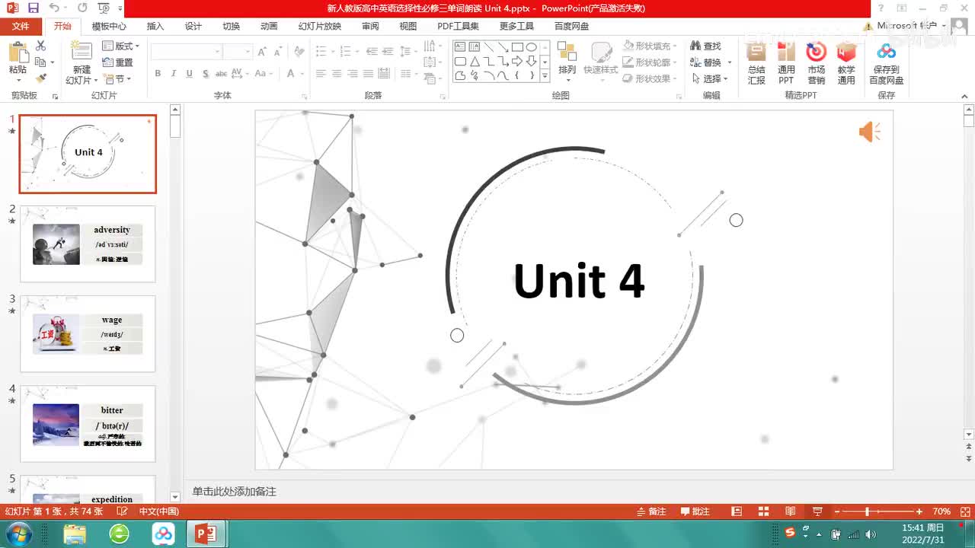
Task: Select the text box shape in shapes gallery
Action: coord(460,47)
